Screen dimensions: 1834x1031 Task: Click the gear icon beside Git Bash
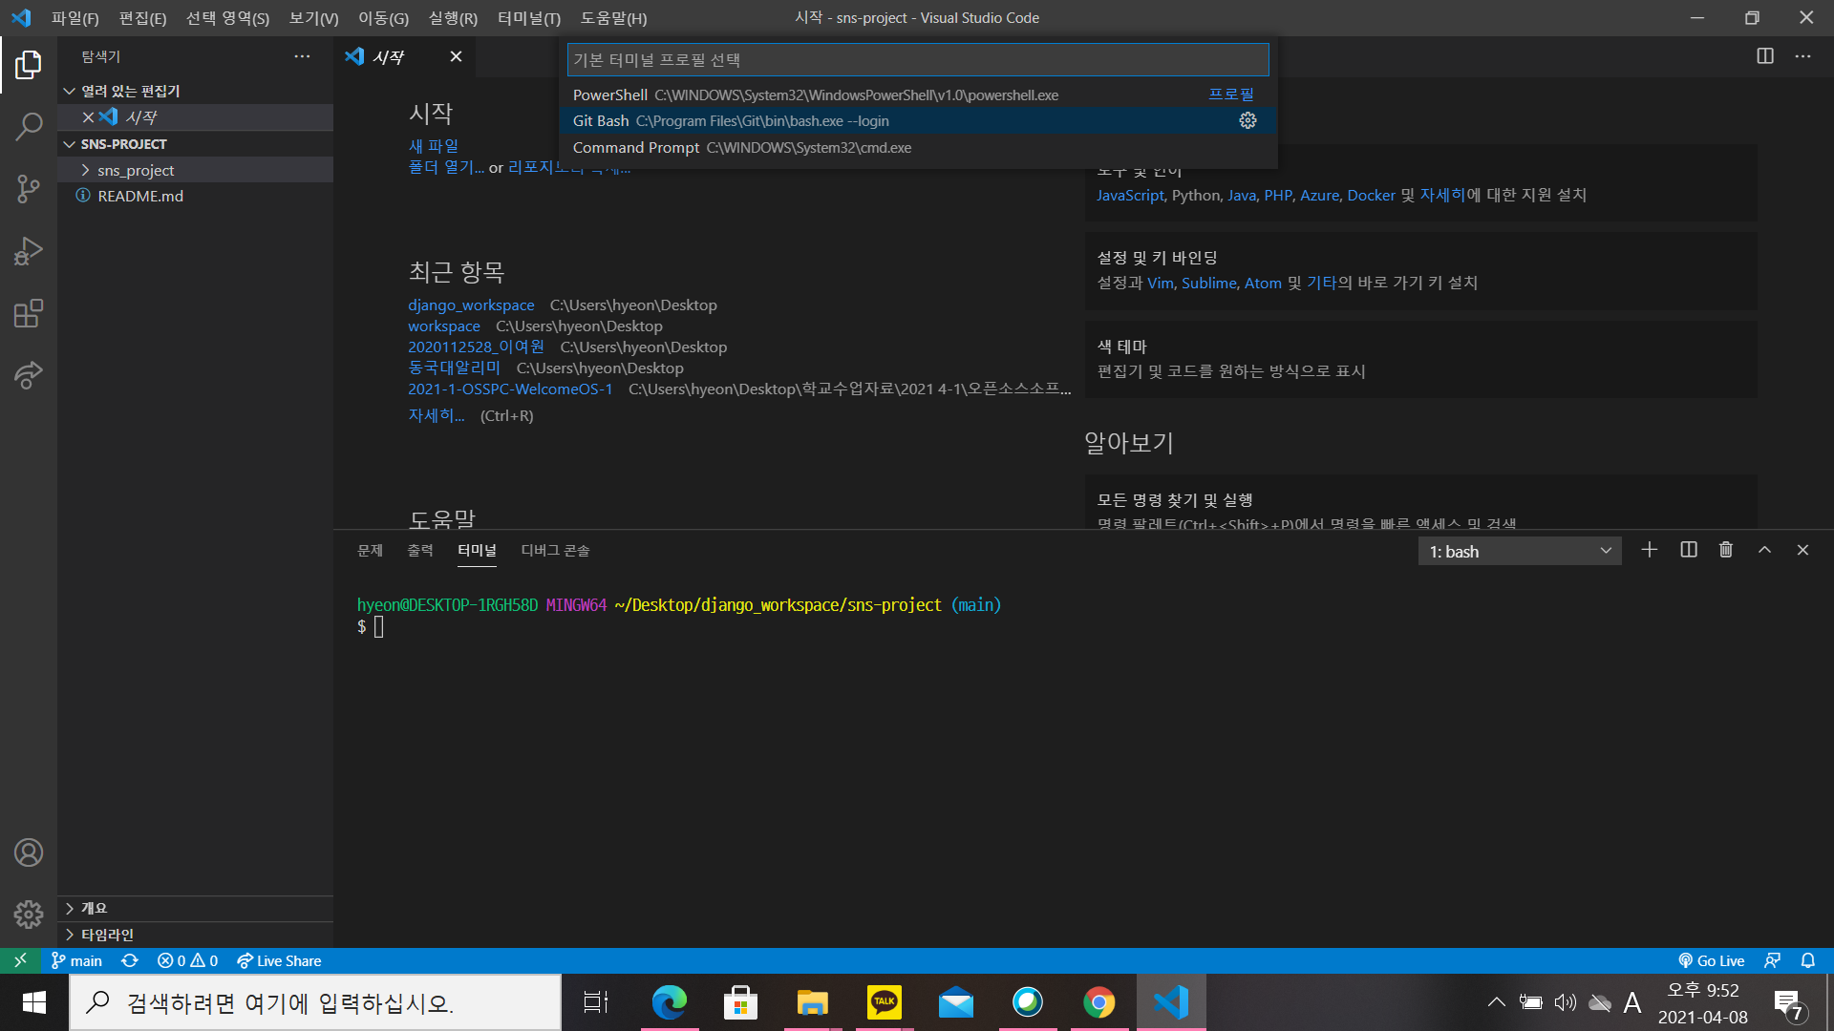[1248, 120]
